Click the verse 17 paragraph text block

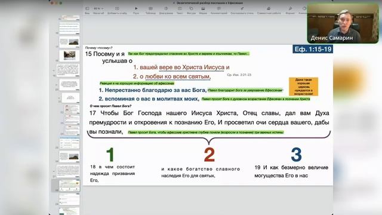209,122
